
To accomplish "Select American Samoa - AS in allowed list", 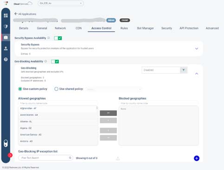I will coord(58,135).
